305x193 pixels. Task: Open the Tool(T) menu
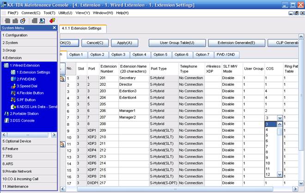pyautogui.click(x=49, y=13)
